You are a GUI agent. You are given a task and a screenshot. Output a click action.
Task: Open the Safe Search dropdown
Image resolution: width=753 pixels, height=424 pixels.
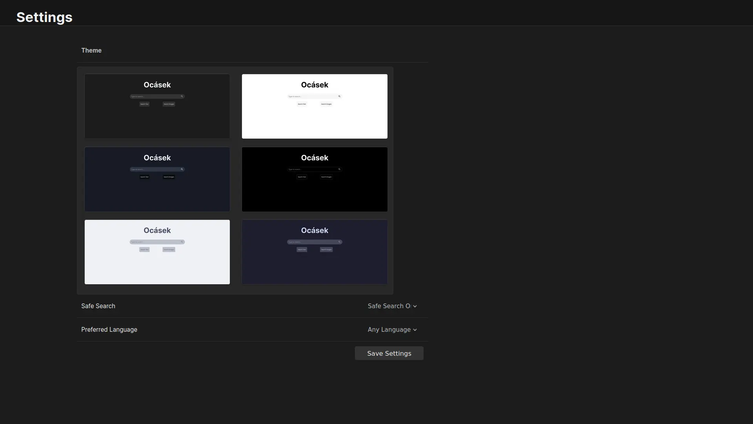[392, 306]
